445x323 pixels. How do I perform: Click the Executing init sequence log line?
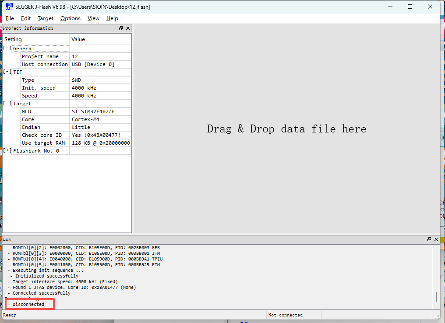46,271
